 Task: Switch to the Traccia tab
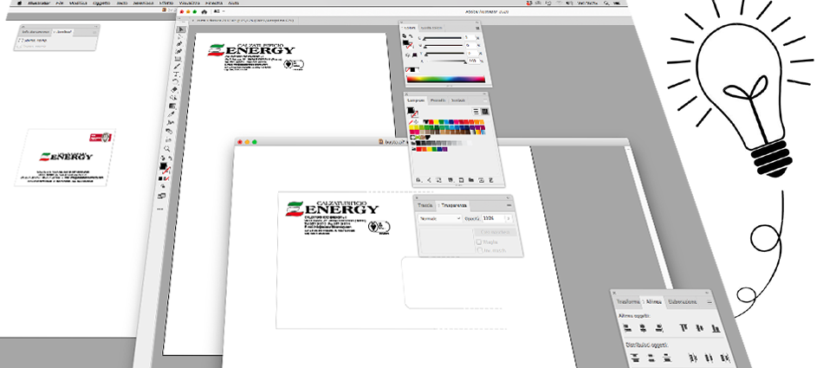pos(425,205)
